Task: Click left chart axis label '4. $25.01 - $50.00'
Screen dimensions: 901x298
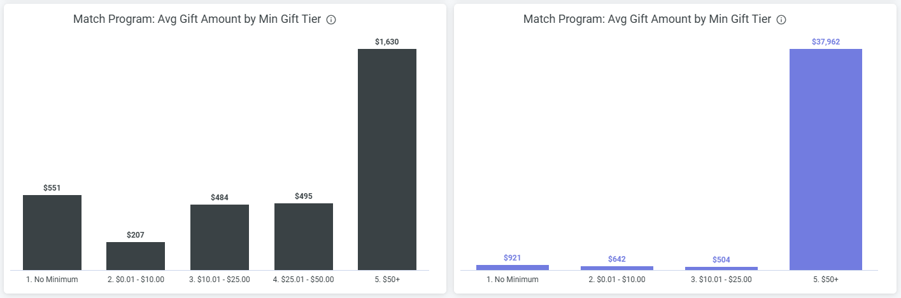Action: [x=304, y=279]
